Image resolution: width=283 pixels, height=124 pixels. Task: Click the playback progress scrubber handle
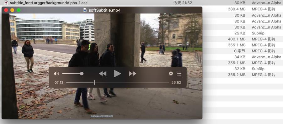coord(94,83)
